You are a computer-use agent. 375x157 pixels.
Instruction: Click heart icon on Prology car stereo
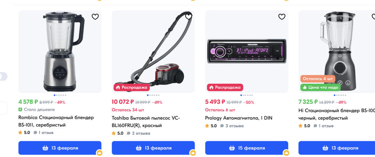(x=282, y=16)
